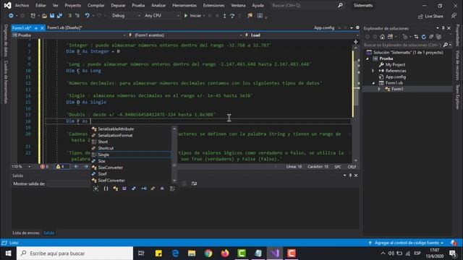
Task: Click the errors count indicator
Action: [44, 167]
